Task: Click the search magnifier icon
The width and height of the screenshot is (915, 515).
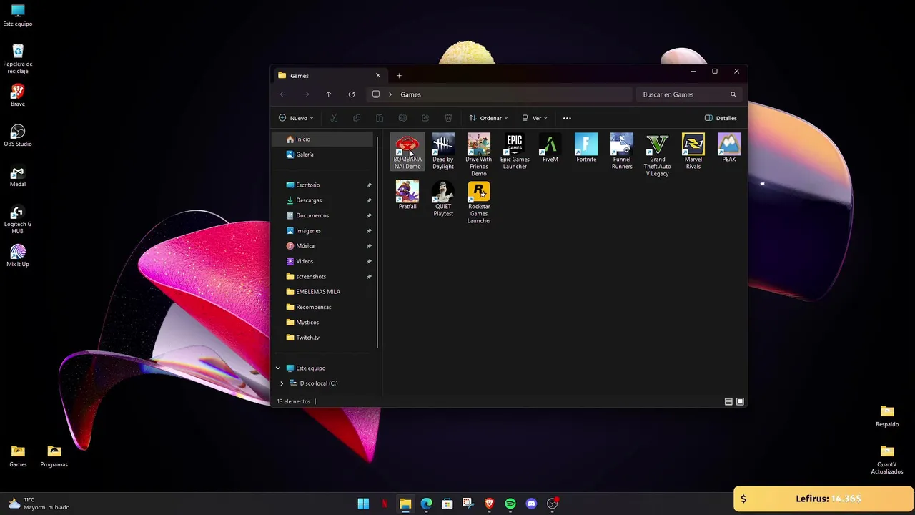Action: pos(733,94)
